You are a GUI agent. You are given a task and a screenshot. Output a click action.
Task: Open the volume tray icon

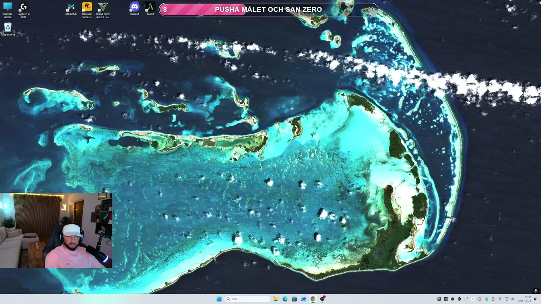513,299
